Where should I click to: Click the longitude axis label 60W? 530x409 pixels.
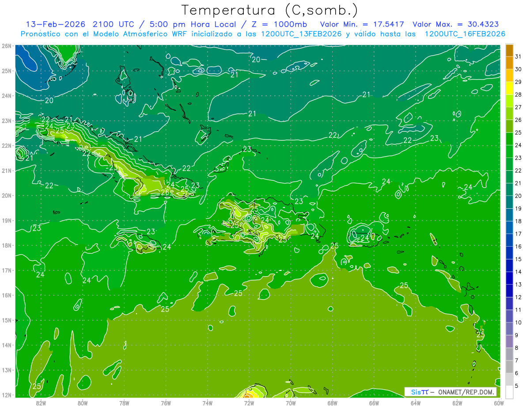[x=499, y=403]
